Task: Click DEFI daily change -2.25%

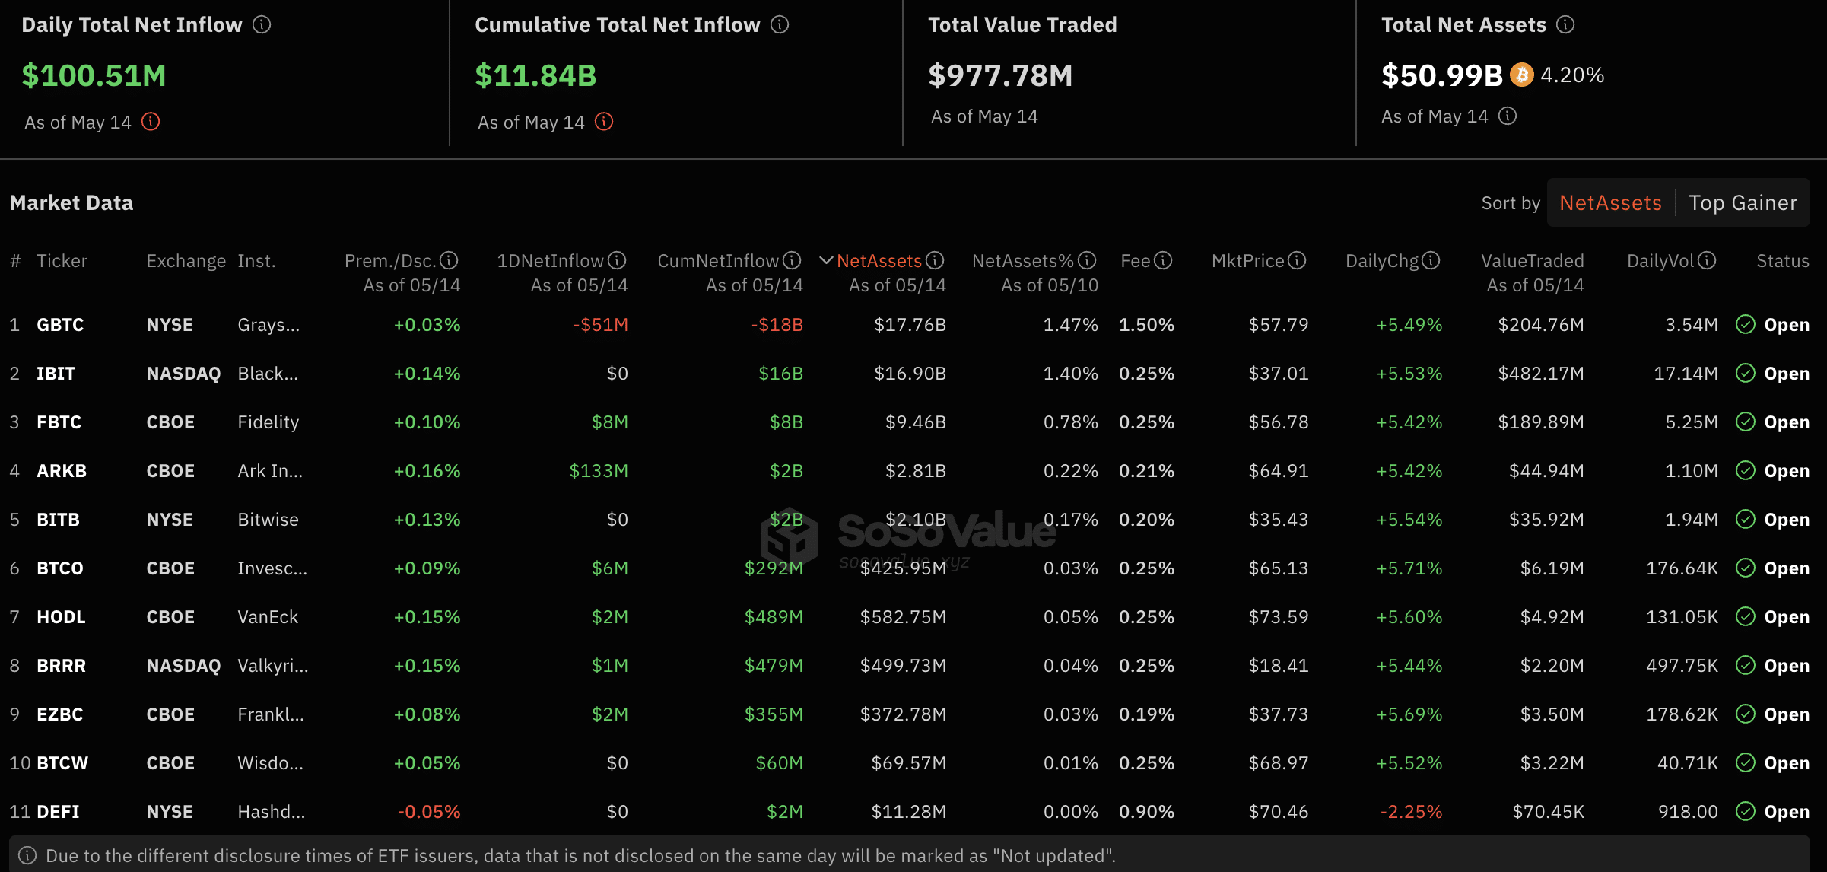Action: (1411, 812)
